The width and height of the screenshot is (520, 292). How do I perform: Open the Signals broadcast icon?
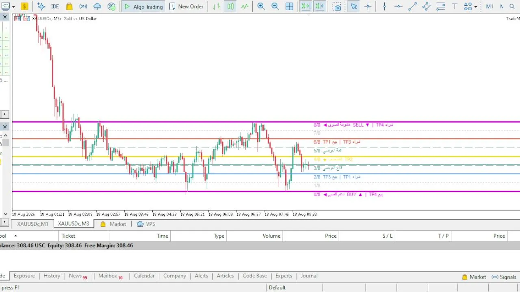point(83,6)
